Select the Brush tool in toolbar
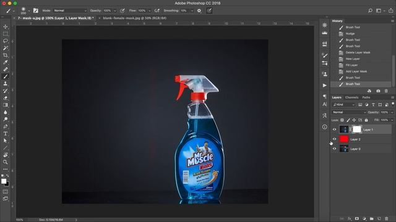Image resolution: width=396 pixels, height=222 pixels. tap(6, 76)
